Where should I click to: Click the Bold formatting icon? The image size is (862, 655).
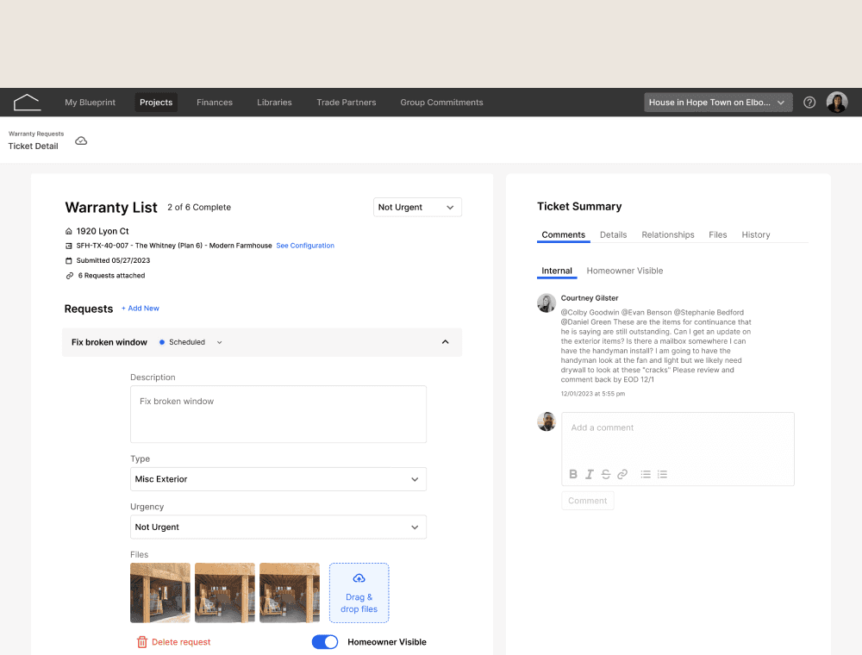click(573, 474)
